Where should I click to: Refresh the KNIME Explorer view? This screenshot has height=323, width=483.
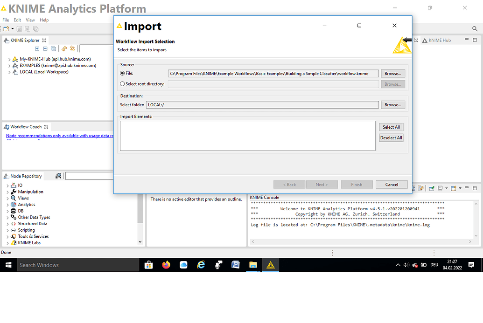(x=64, y=48)
